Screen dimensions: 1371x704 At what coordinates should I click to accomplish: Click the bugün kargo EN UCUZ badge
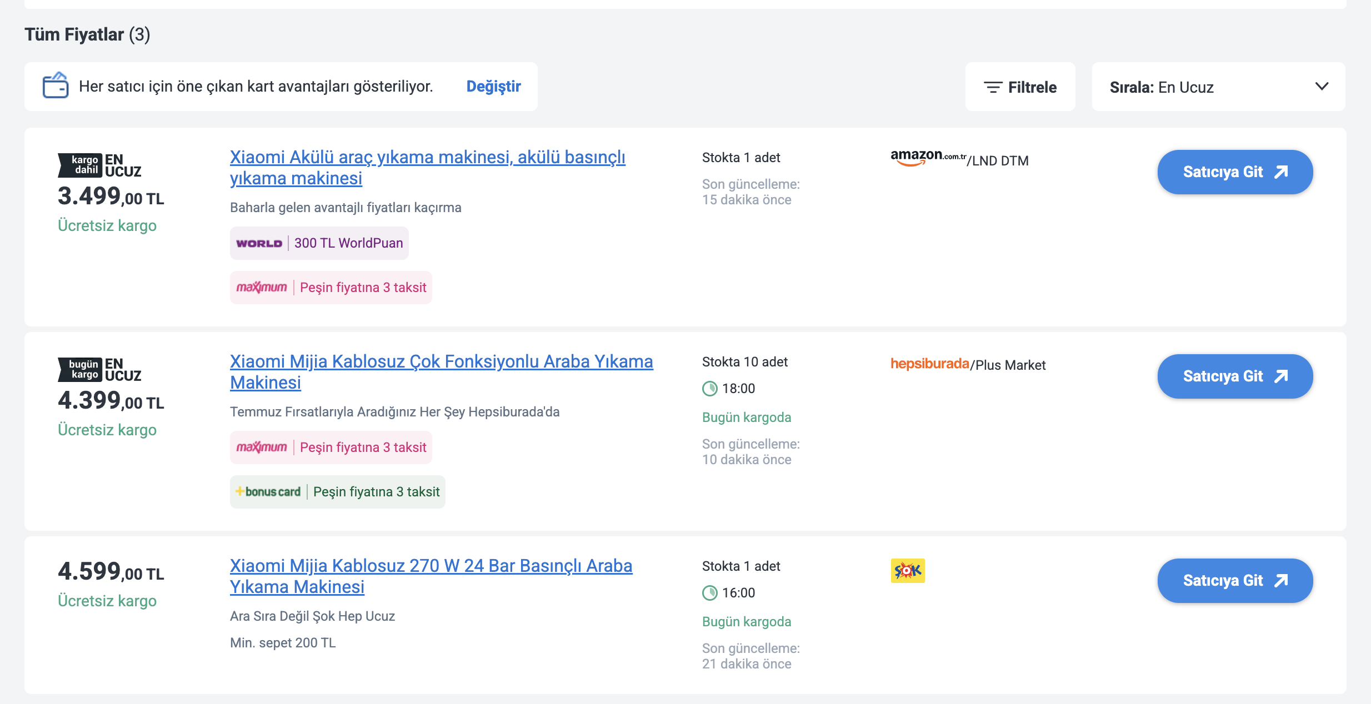100,370
